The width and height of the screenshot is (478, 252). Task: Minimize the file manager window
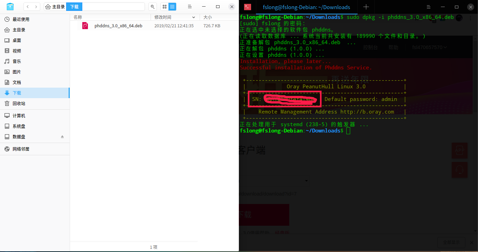point(203,7)
